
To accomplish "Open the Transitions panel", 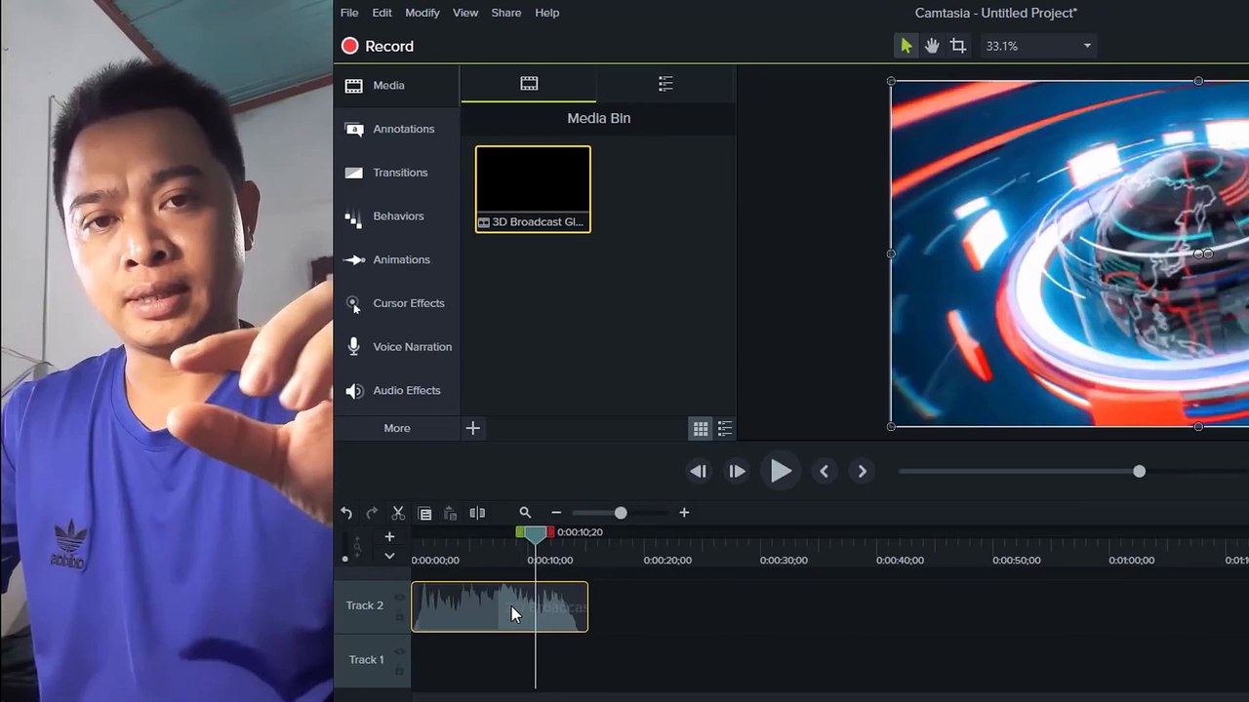I will point(396,173).
